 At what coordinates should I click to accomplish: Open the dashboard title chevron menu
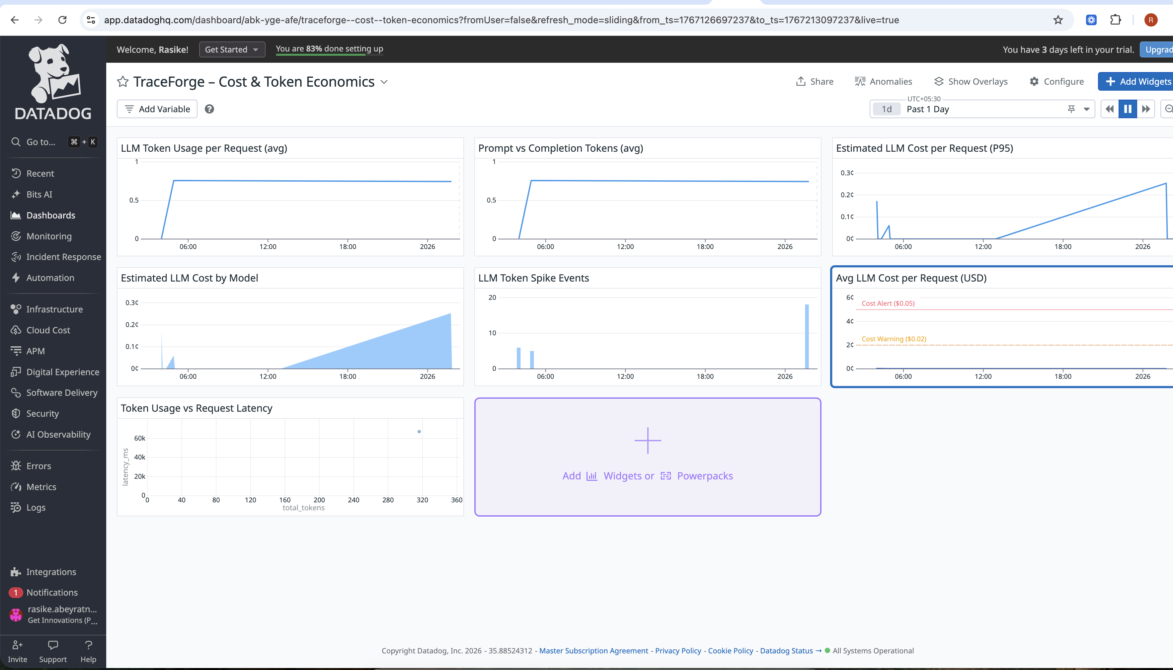[384, 82]
